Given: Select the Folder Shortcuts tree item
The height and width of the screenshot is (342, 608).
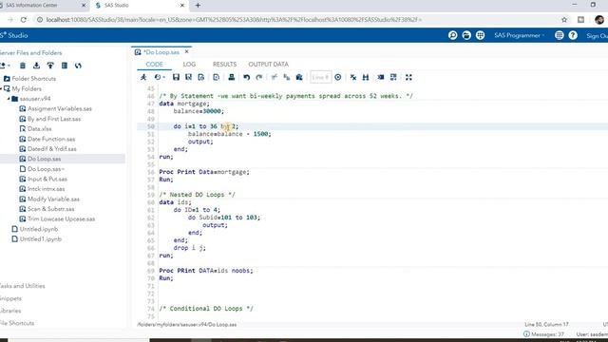Looking at the screenshot, I should [x=34, y=78].
